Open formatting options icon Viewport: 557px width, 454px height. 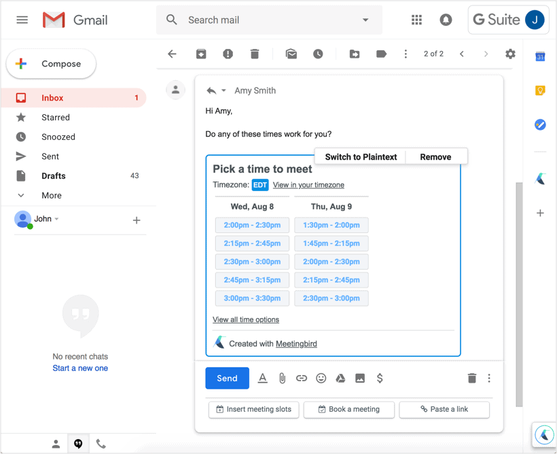click(262, 379)
